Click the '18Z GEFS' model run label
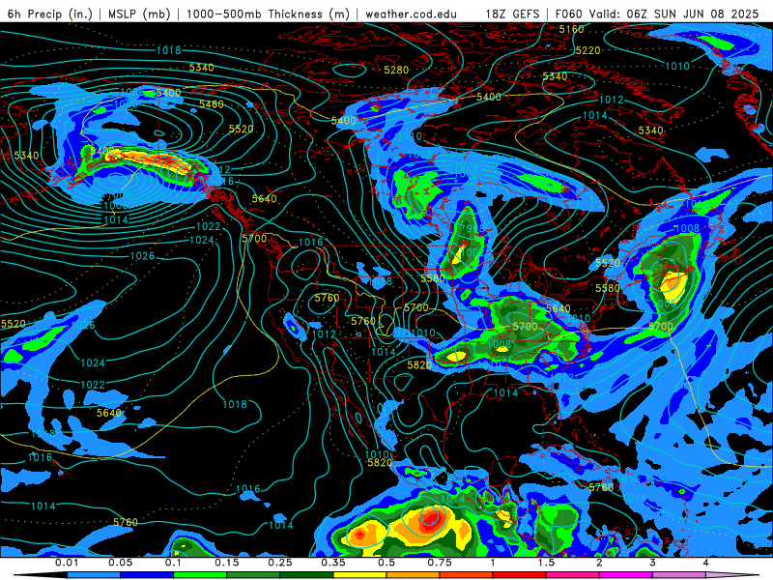The width and height of the screenshot is (773, 580). tap(513, 14)
